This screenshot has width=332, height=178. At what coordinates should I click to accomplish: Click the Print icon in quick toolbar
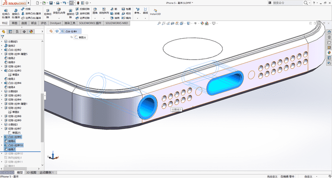point(58,3)
